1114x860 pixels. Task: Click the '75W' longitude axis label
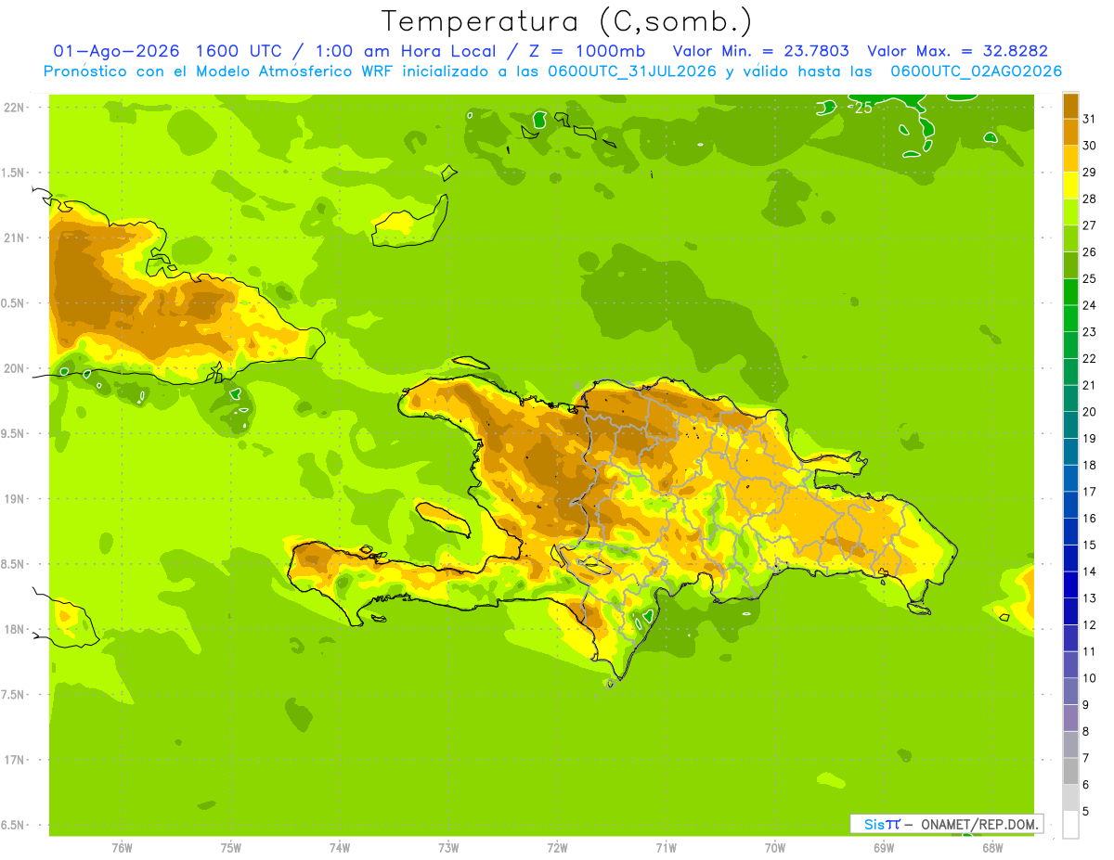[x=231, y=848]
